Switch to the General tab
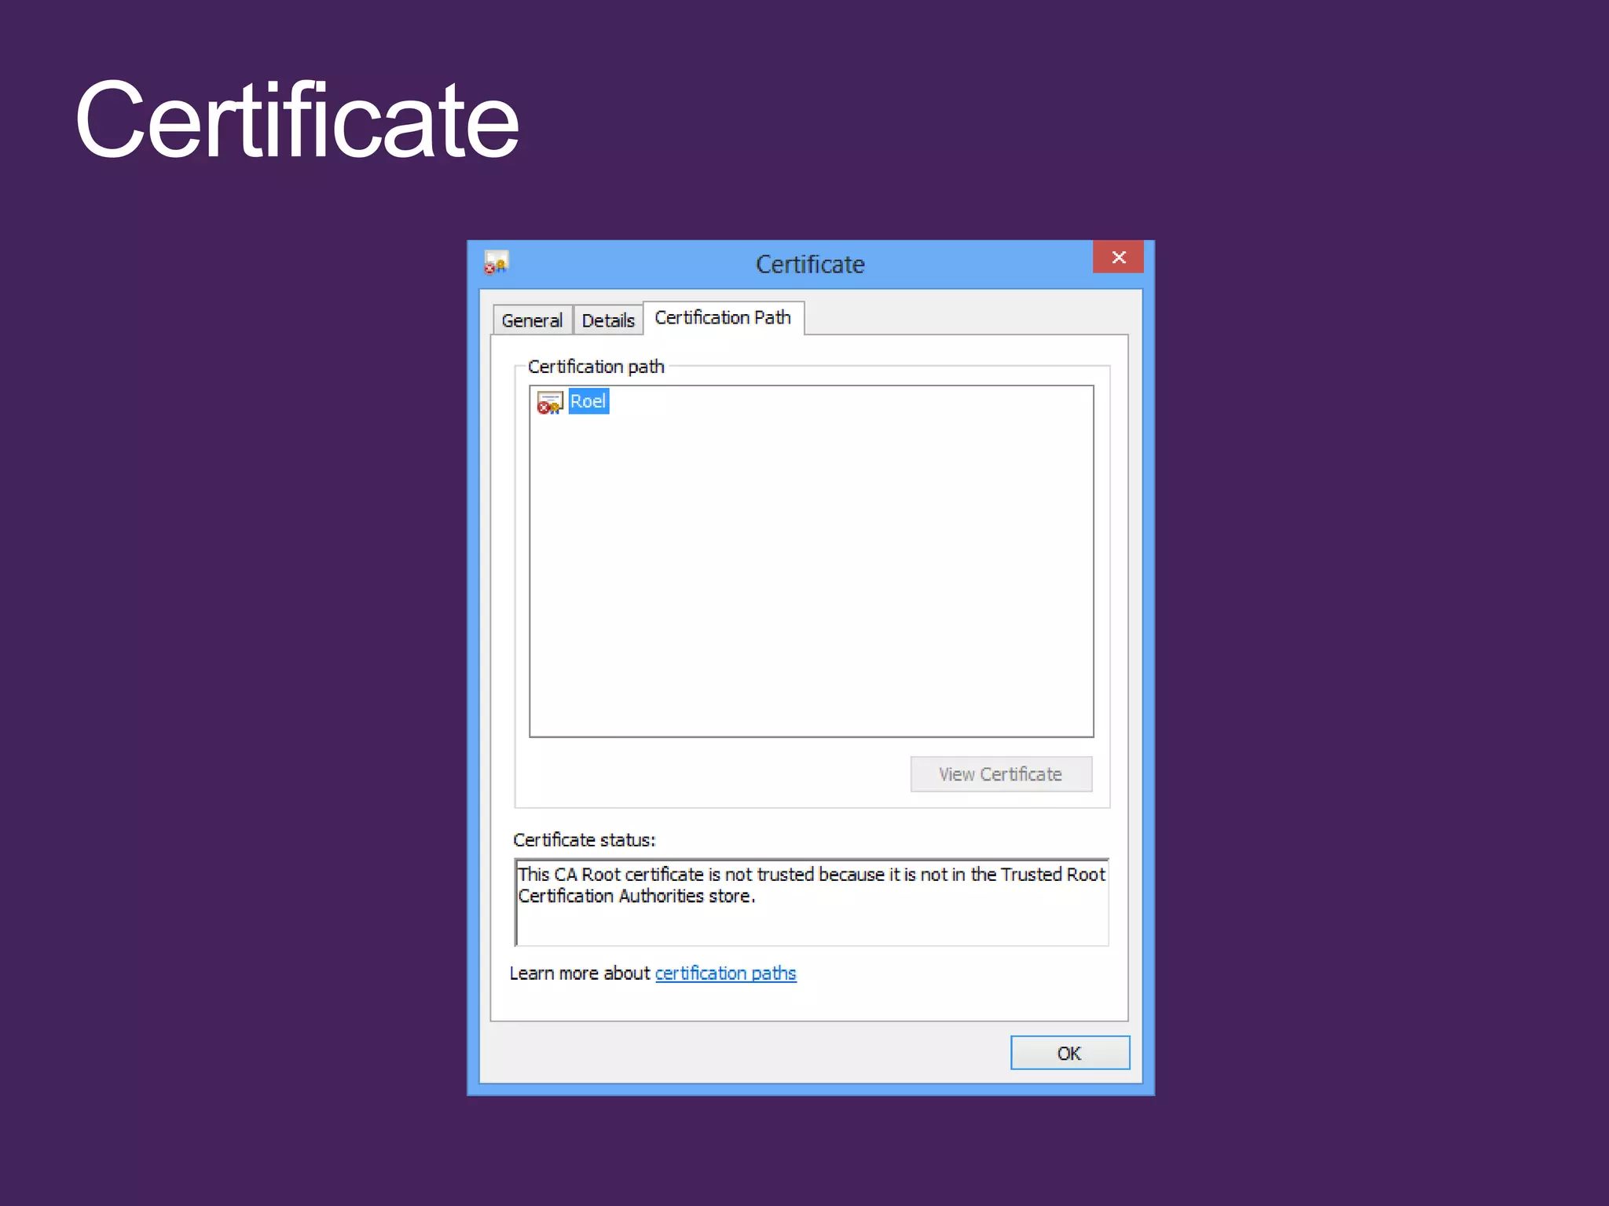Screen dimensions: 1609x1206 click(x=532, y=320)
